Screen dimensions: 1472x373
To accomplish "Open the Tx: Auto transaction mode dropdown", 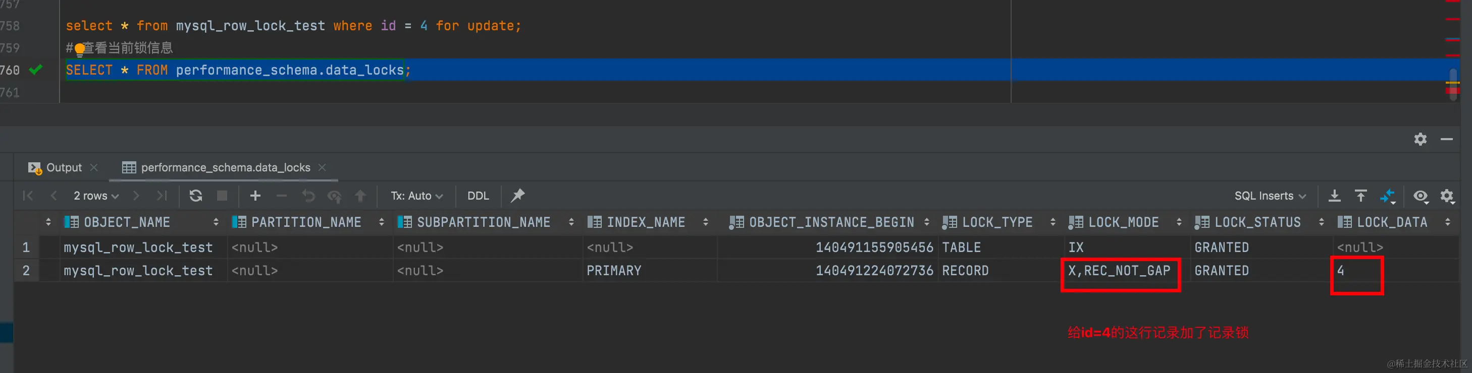I will (x=416, y=196).
